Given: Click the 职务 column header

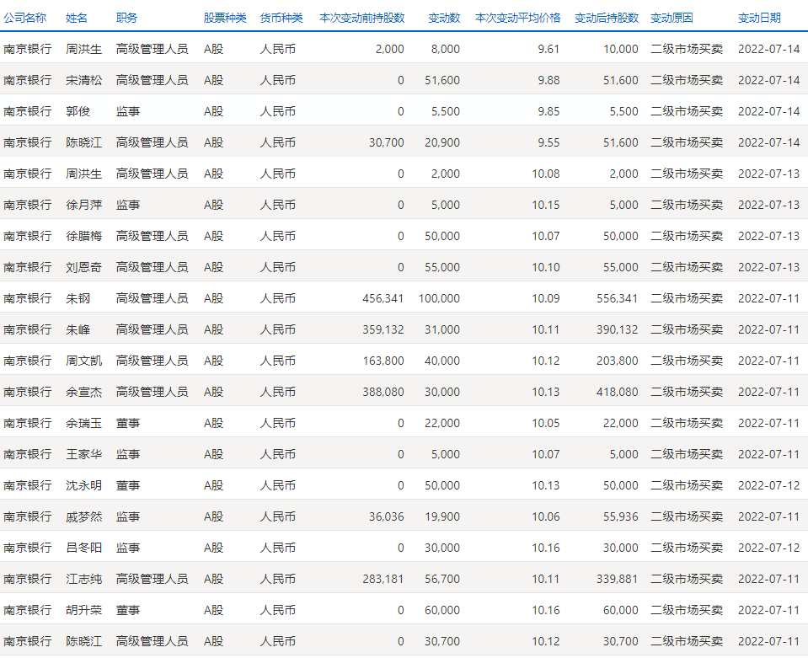Looking at the screenshot, I should pos(126,18).
